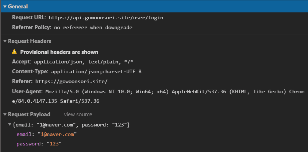Click the Provisional headers are shown text
The width and height of the screenshot is (308, 152).
59,52
